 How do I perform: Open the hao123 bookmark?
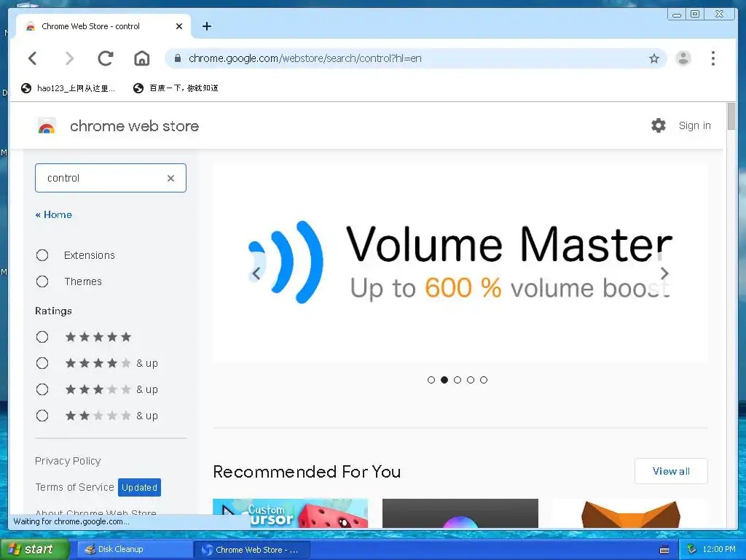tap(68, 88)
